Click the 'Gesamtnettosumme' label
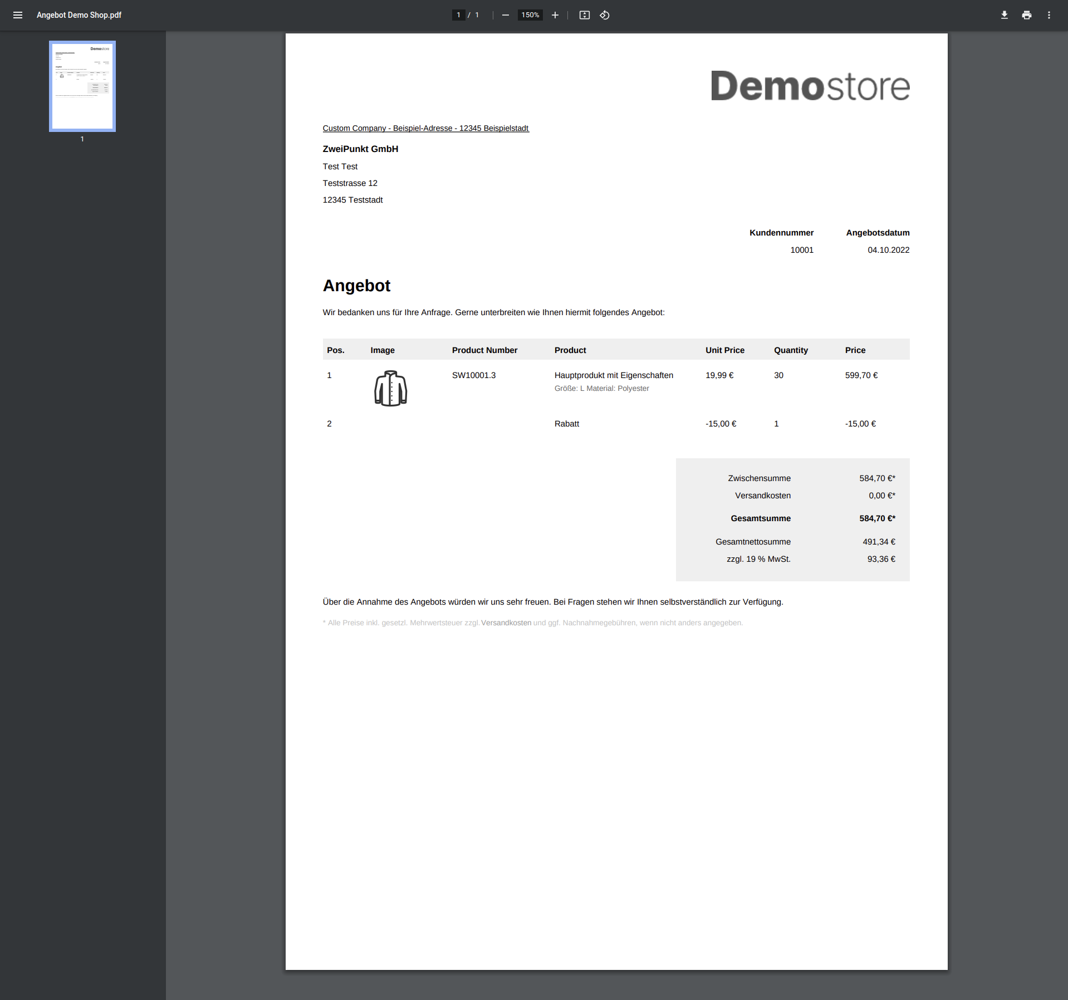The image size is (1068, 1000). tap(753, 542)
